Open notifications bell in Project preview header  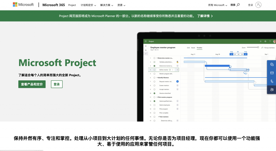coord(261,41)
